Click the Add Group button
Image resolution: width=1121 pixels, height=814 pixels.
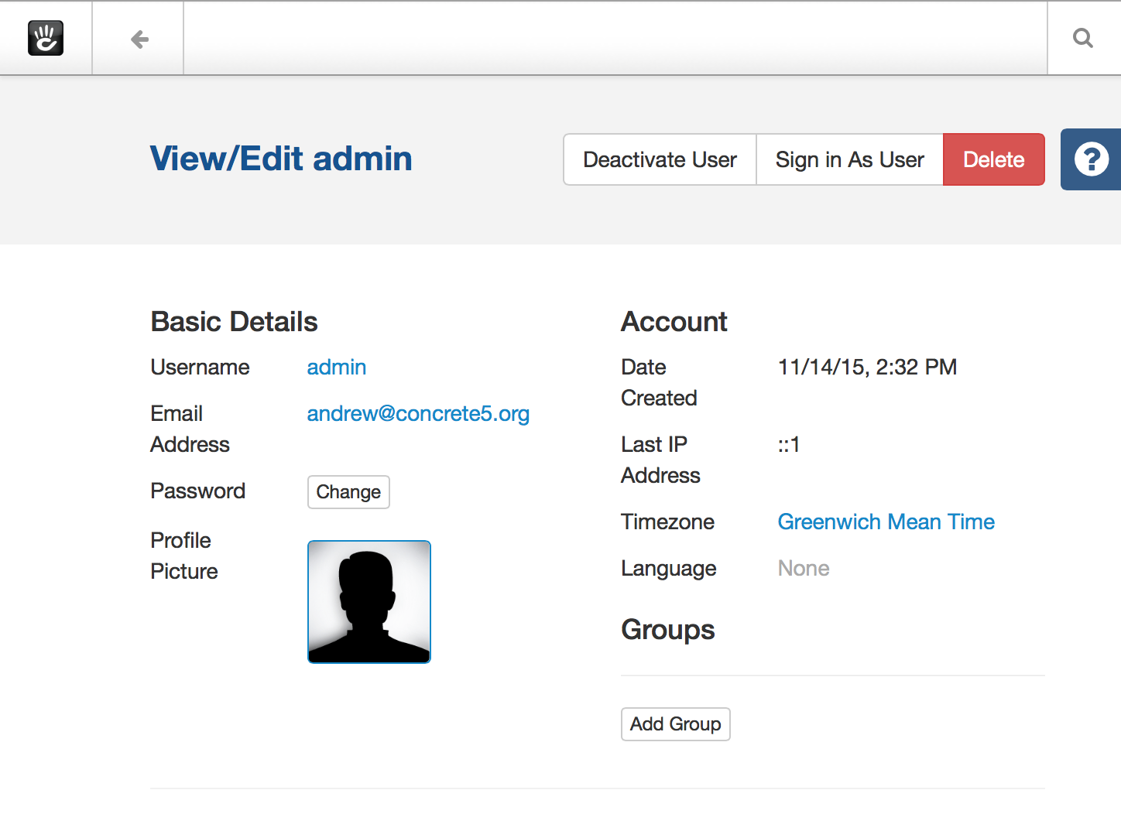tap(675, 724)
